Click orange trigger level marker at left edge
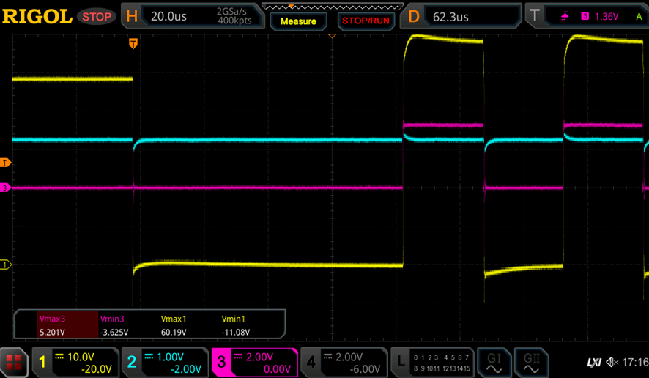Screen dimensions: 649x378 tap(5, 163)
